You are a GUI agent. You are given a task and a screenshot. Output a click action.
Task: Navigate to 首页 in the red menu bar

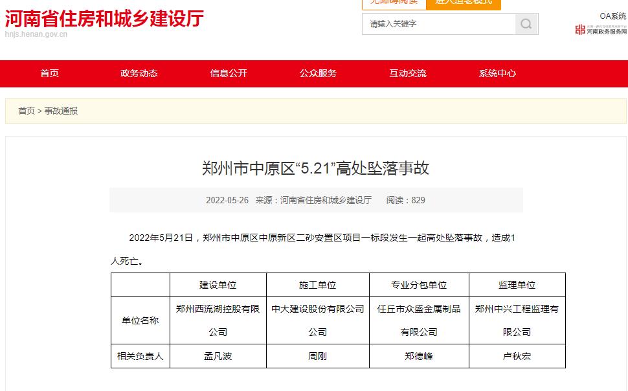pyautogui.click(x=50, y=73)
